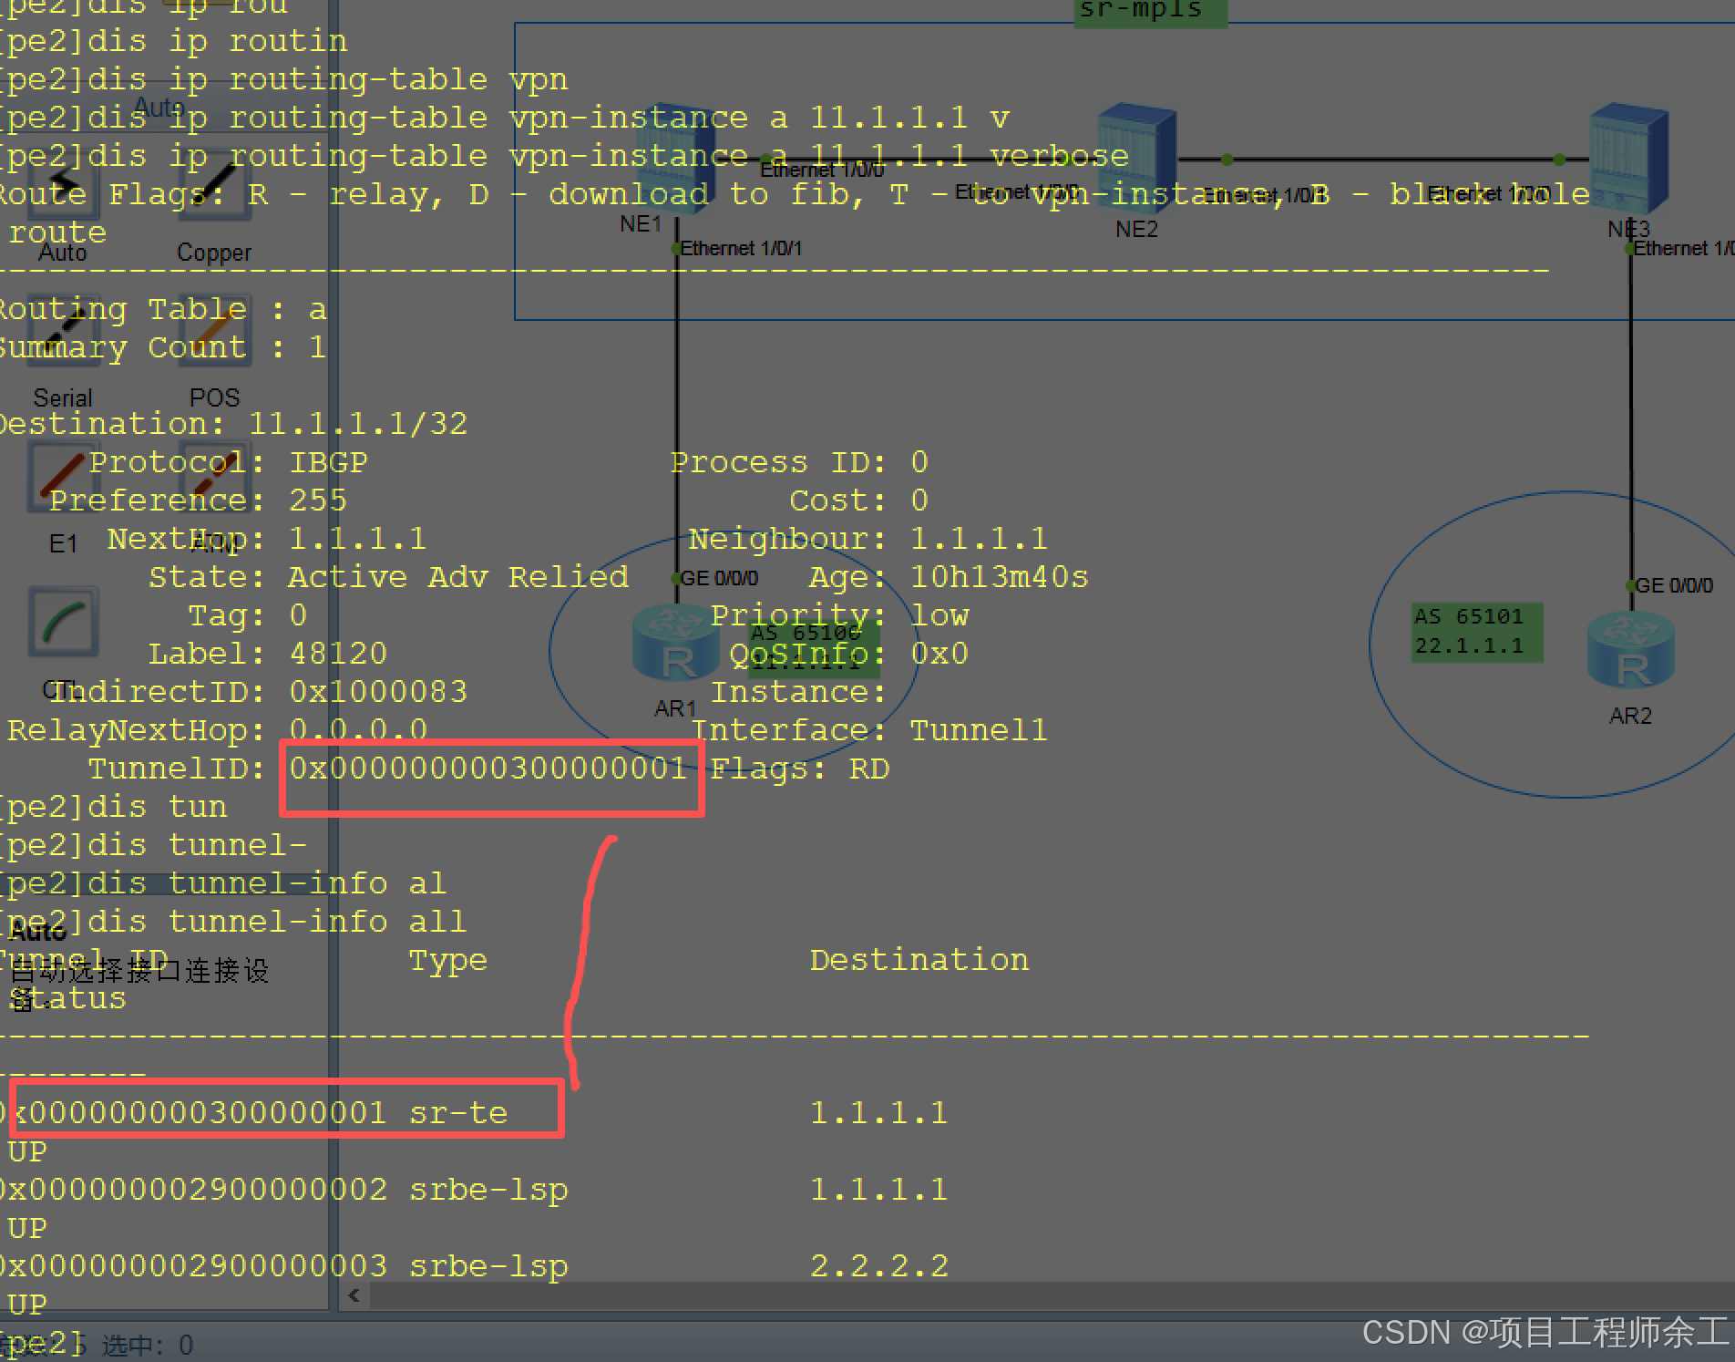Click the horizontal scrollbar left arrow
Viewport: 1735px width, 1362px height.
354,1295
